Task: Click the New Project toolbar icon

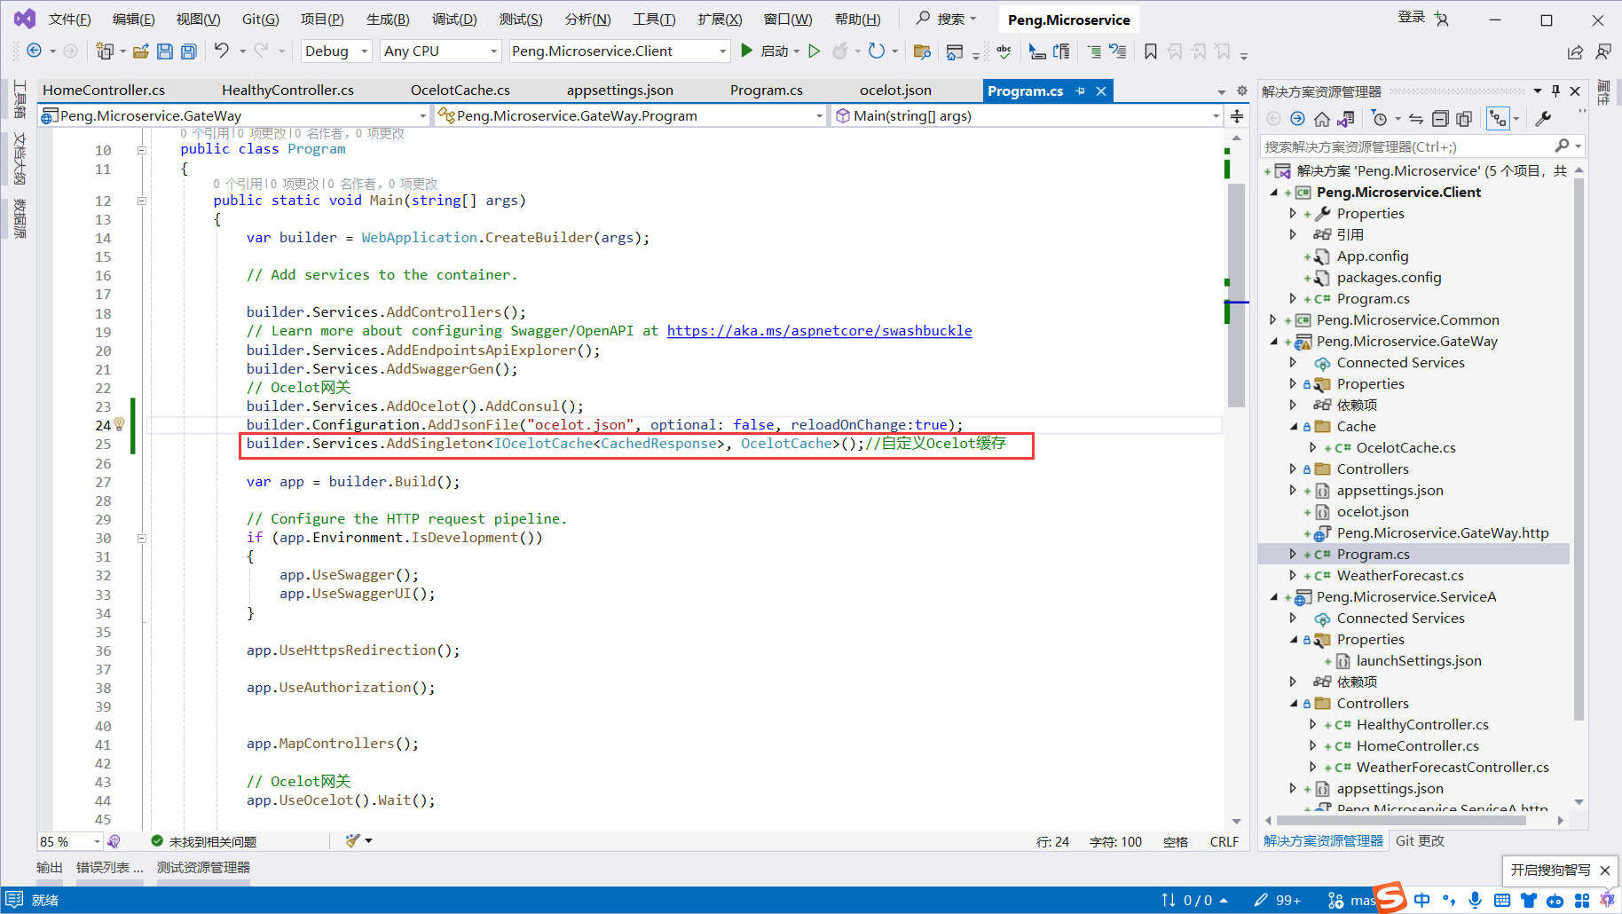Action: click(x=106, y=51)
